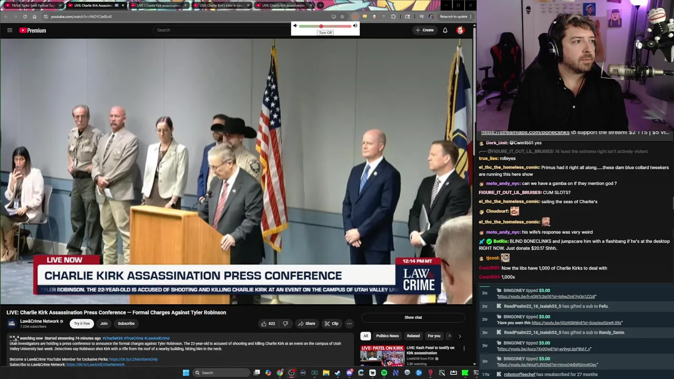Join the Law&Crime channel membership
This screenshot has height=379, width=674.
tap(104, 324)
